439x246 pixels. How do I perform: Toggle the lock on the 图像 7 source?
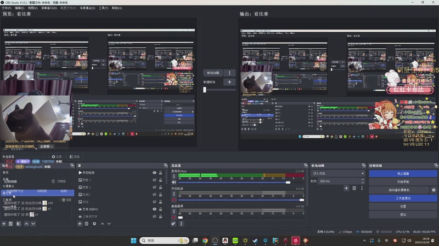coord(160,180)
